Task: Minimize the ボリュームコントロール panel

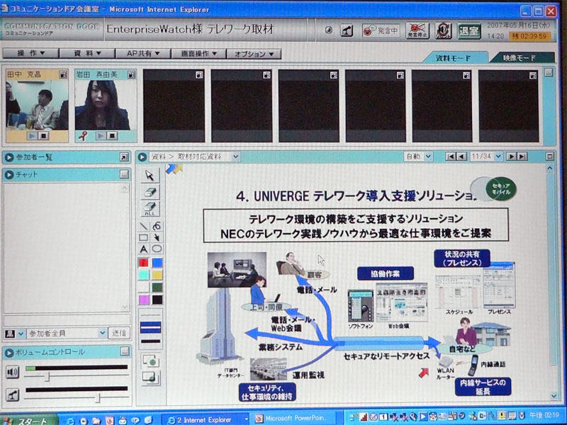Action: (x=125, y=351)
